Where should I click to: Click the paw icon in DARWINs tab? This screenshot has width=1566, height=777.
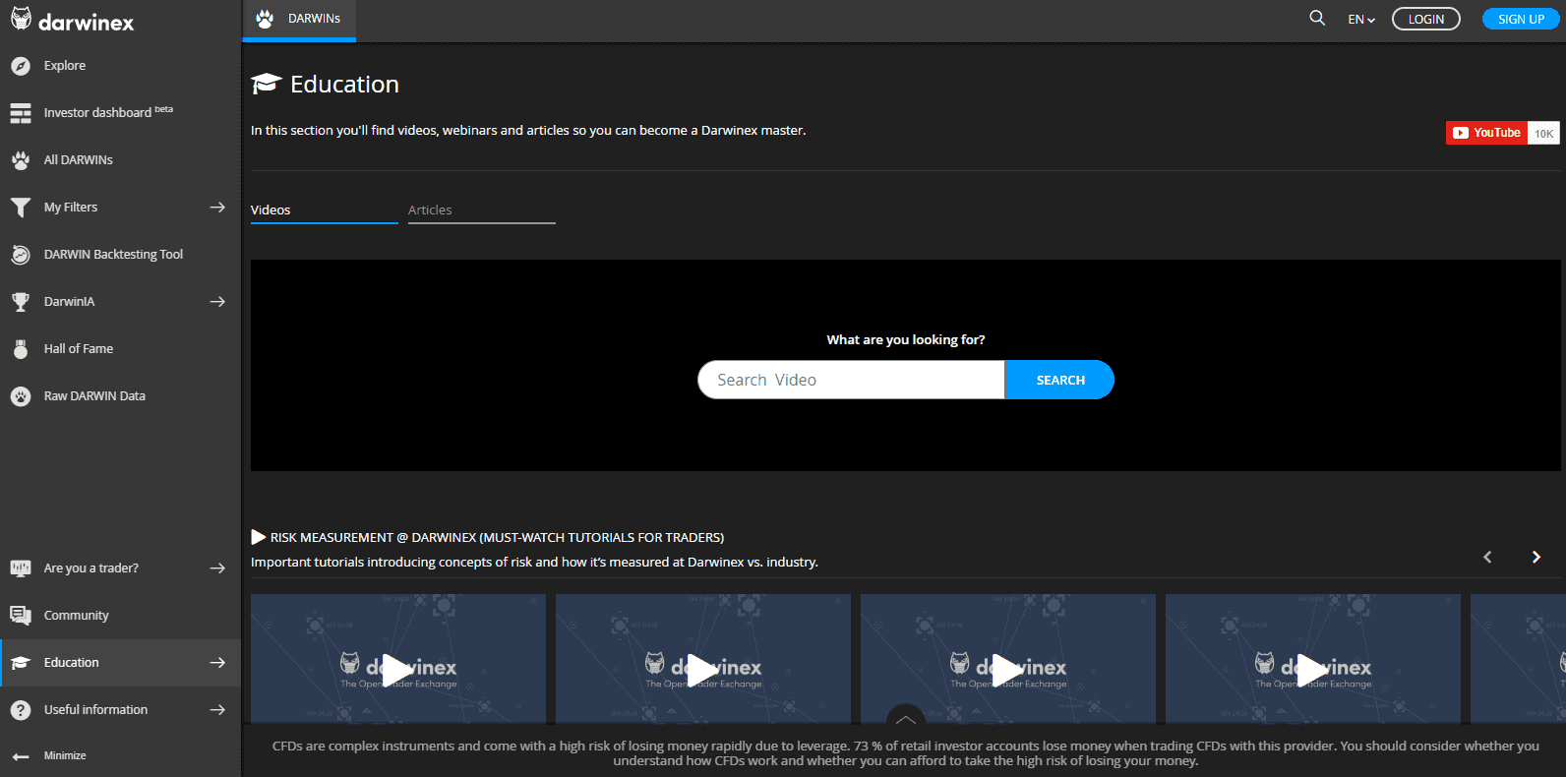[265, 19]
